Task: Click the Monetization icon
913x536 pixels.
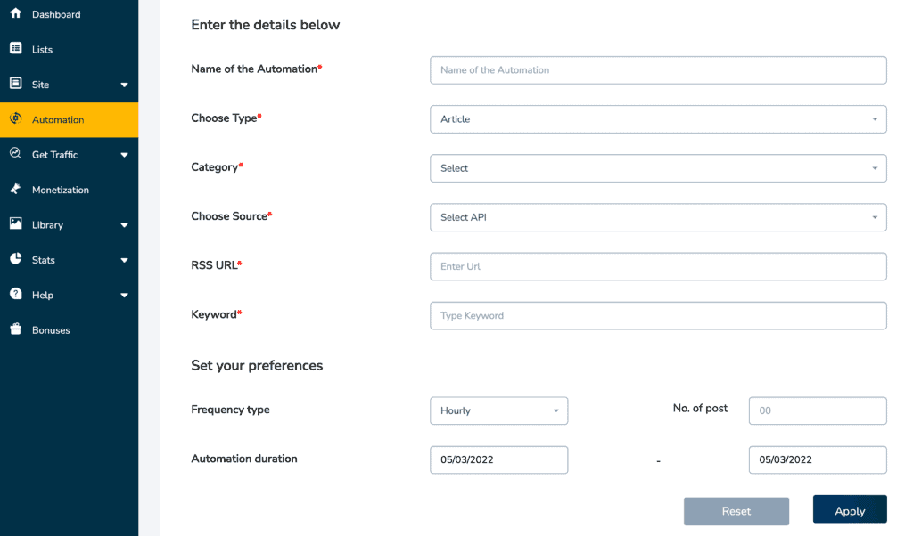Action: [15, 189]
